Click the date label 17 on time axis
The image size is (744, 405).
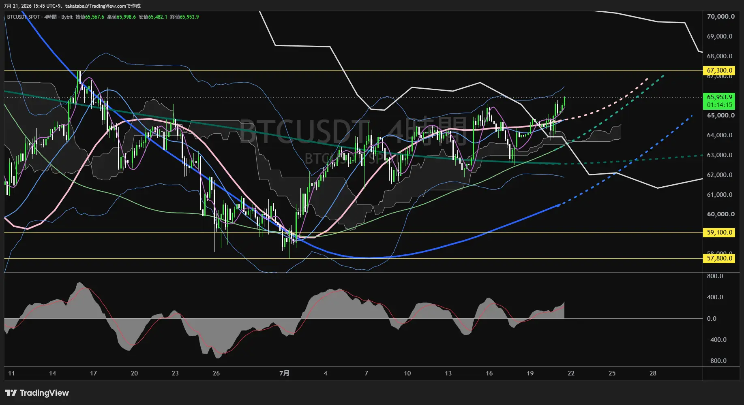tap(93, 373)
